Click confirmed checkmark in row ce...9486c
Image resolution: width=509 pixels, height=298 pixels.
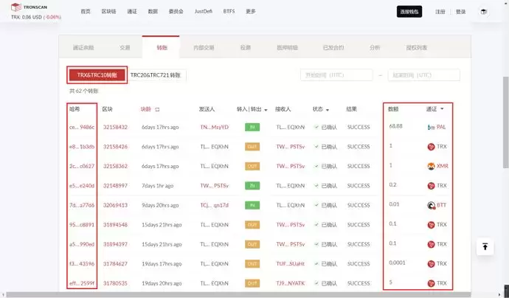point(316,127)
